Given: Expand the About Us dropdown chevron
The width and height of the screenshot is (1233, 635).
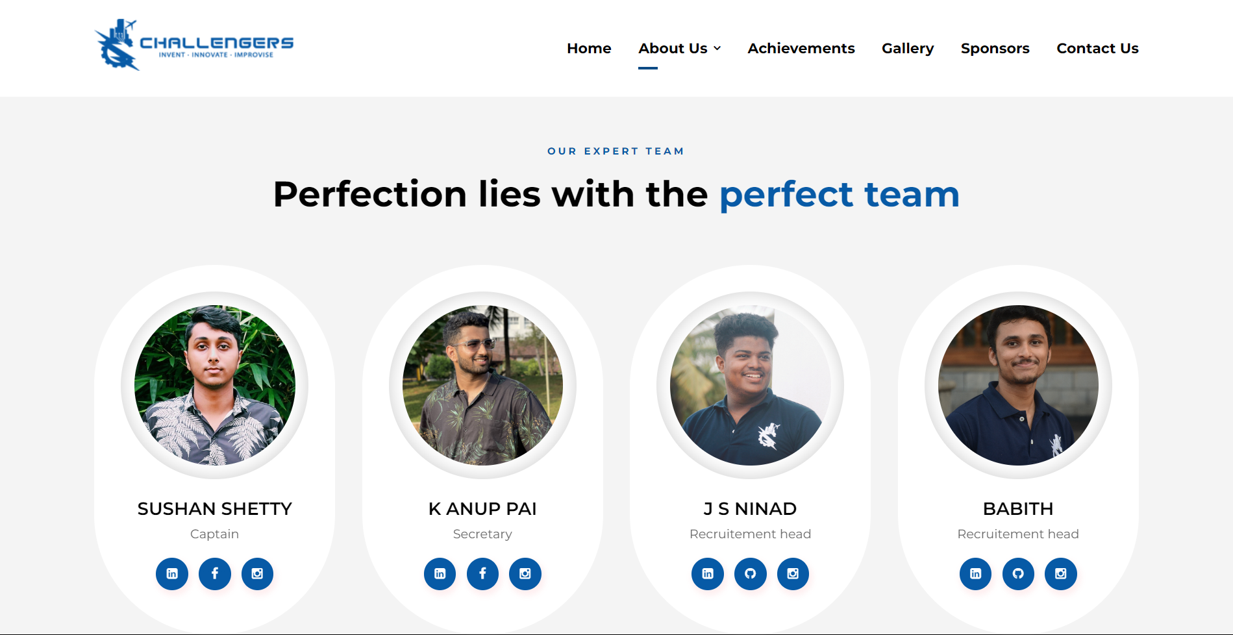Looking at the screenshot, I should (x=717, y=49).
